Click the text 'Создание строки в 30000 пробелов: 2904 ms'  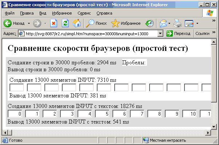pos(62,63)
